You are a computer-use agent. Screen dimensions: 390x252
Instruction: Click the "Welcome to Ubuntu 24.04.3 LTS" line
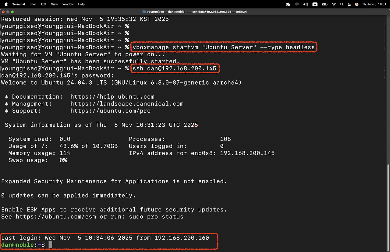(x=122, y=82)
